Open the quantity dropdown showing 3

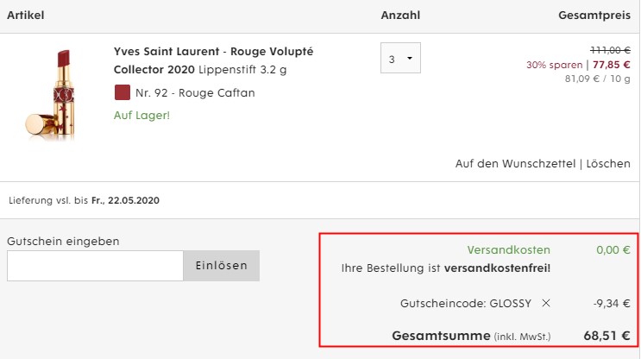pyautogui.click(x=400, y=58)
